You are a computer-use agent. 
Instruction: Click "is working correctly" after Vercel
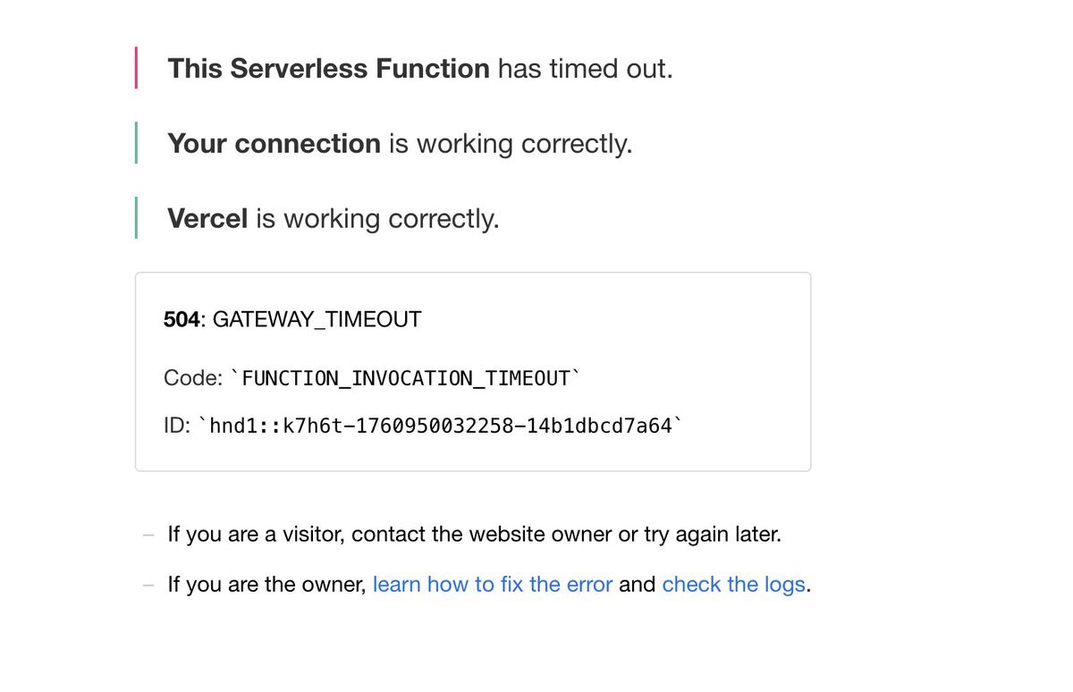coord(377,219)
